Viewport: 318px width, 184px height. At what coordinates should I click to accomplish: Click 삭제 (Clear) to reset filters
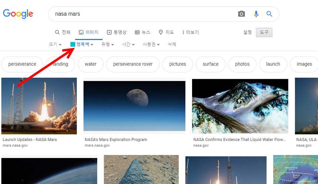click(x=172, y=44)
